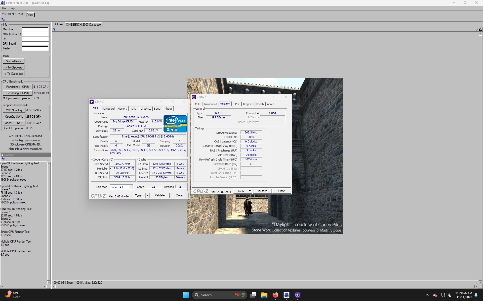This screenshot has width=483, height=301.
Task: Click the taskbar Search box
Action: 219,295
